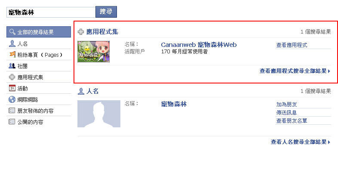Click 加為朋友 to add friend
Screen dimensions: 338x182
pyautogui.click(x=286, y=105)
